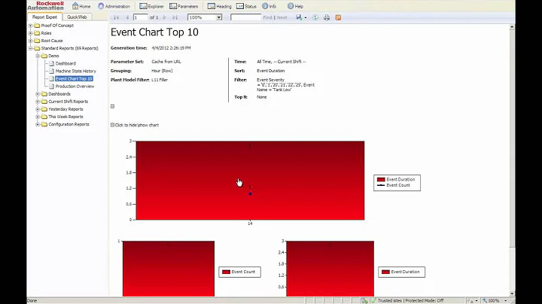Toggle the Status panel
This screenshot has height=304, width=542.
[246, 6]
